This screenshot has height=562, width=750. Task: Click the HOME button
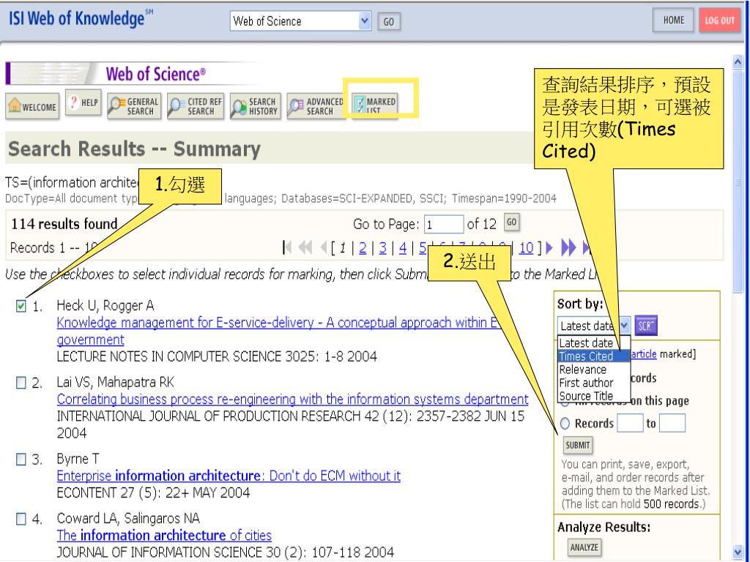click(x=673, y=20)
